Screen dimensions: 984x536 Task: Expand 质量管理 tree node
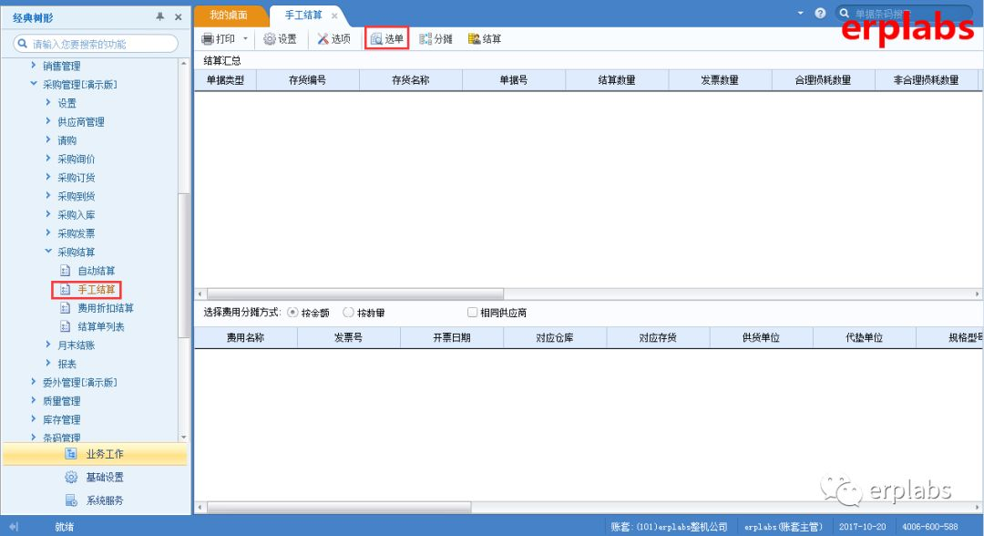coord(34,400)
